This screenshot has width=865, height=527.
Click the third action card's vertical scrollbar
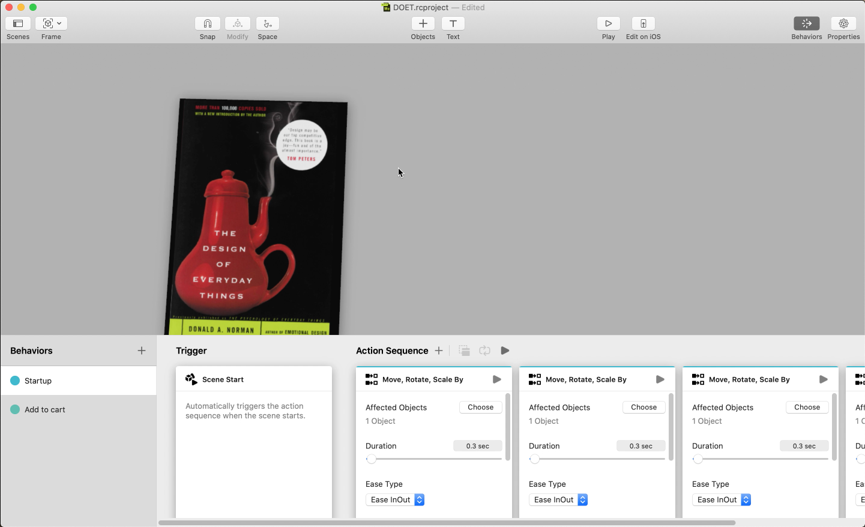tap(834, 427)
